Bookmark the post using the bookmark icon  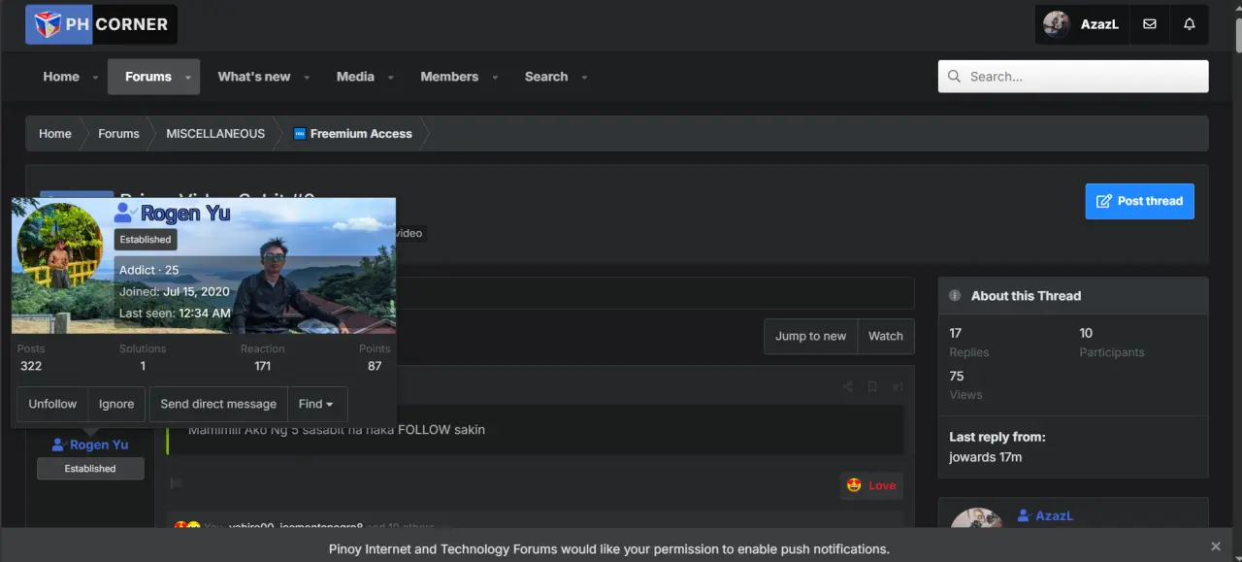tap(872, 386)
